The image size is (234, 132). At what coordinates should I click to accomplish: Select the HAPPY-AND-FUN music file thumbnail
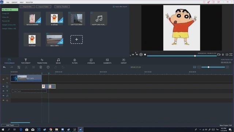(99, 19)
